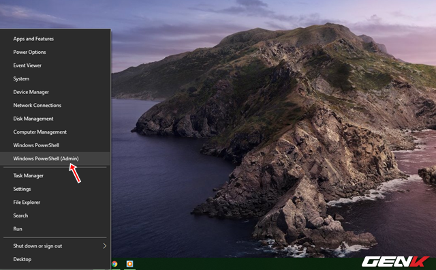Expand the Shut down or sign out submenu
This screenshot has width=436, height=270.
55,246
